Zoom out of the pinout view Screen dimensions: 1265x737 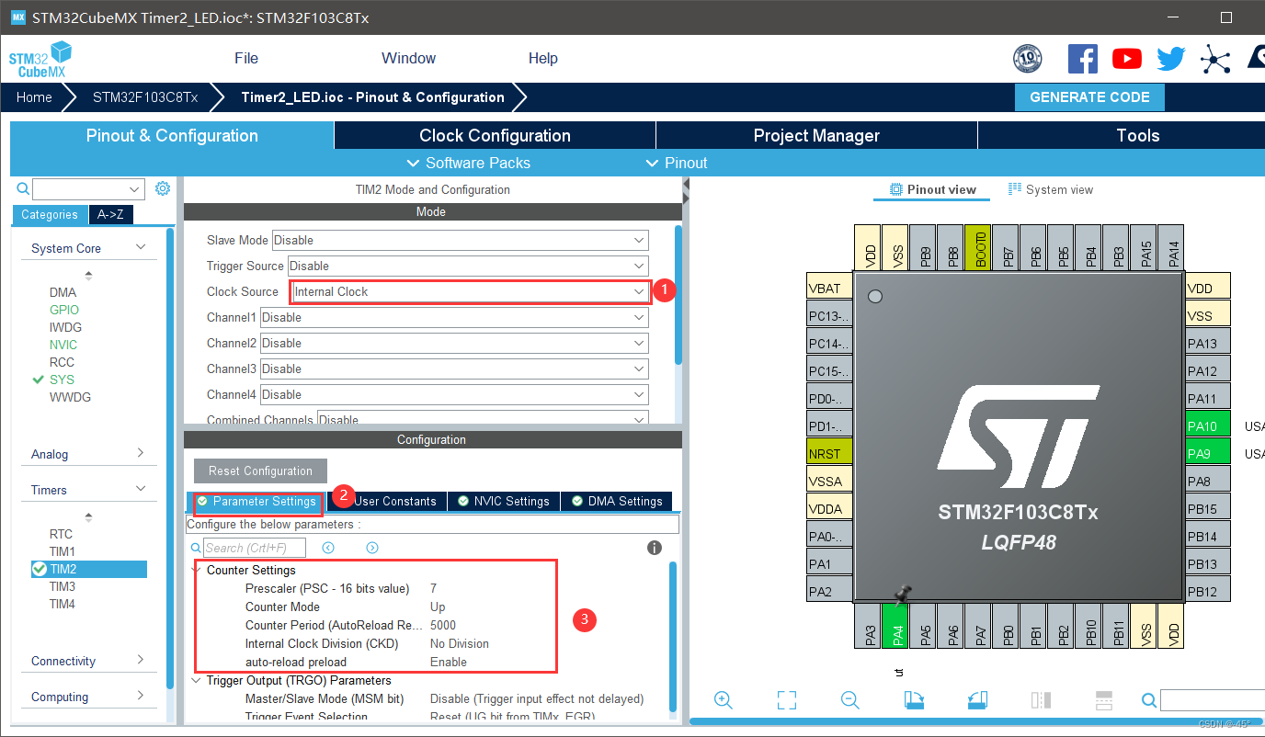[x=850, y=700]
